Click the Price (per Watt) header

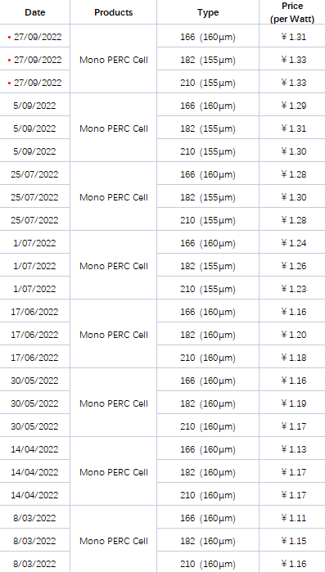point(292,12)
